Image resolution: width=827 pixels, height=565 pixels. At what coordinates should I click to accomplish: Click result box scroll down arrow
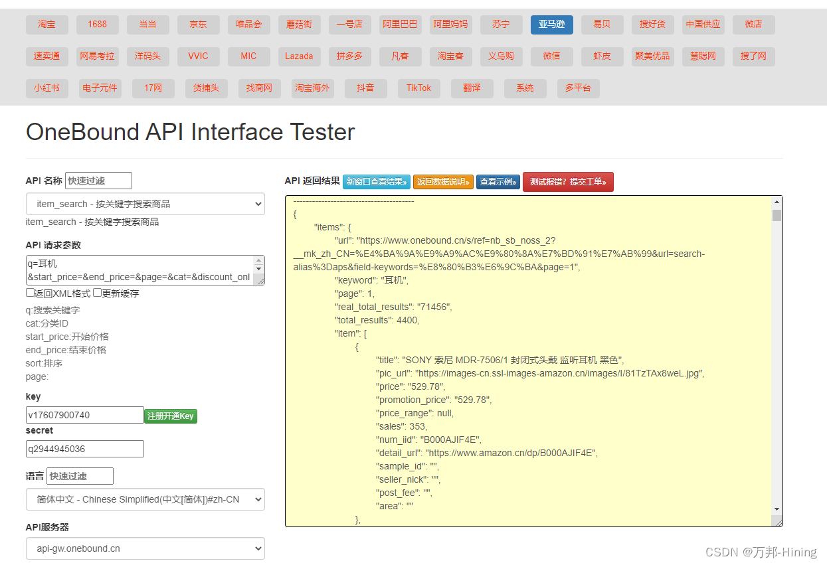(x=777, y=509)
